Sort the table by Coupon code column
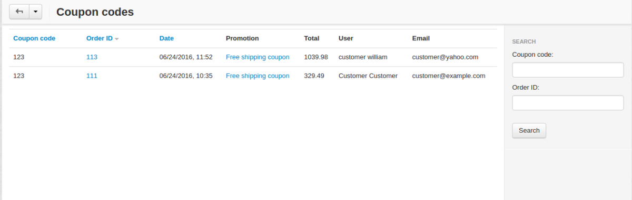The image size is (632, 200). pos(34,38)
